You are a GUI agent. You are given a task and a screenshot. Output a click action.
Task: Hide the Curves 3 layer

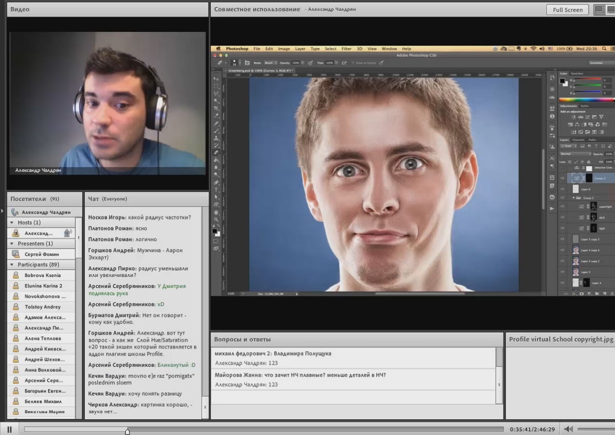point(562,178)
